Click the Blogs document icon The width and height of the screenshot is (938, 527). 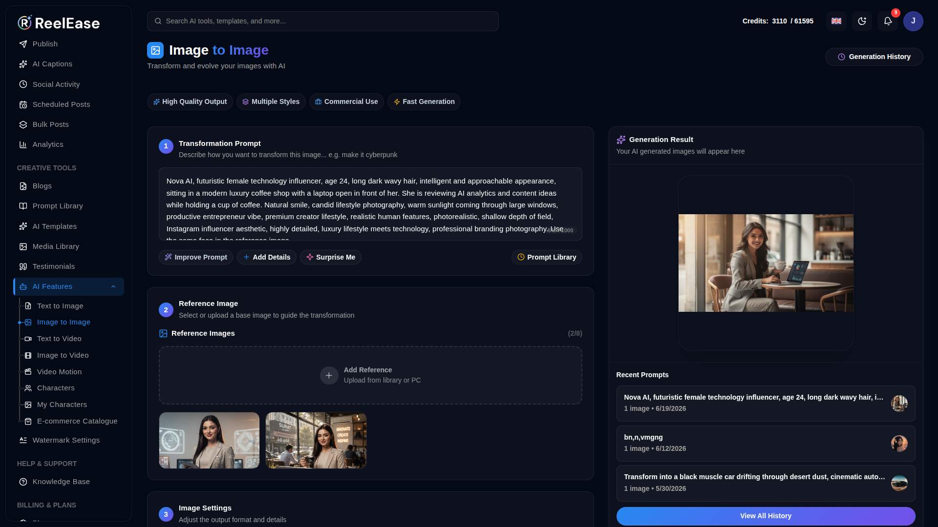[x=23, y=186]
